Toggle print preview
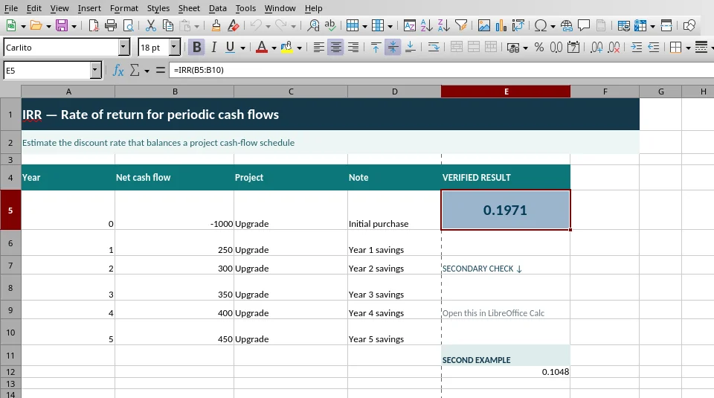 129,25
